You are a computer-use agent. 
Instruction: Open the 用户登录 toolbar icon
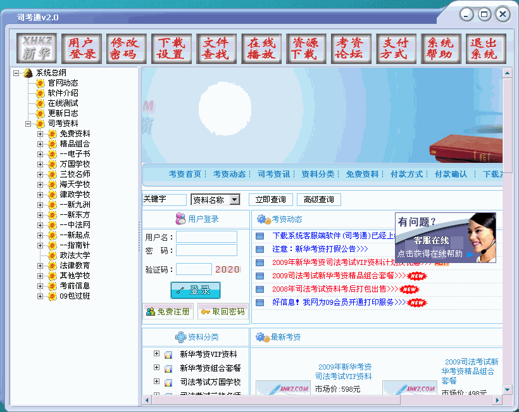pyautogui.click(x=81, y=48)
